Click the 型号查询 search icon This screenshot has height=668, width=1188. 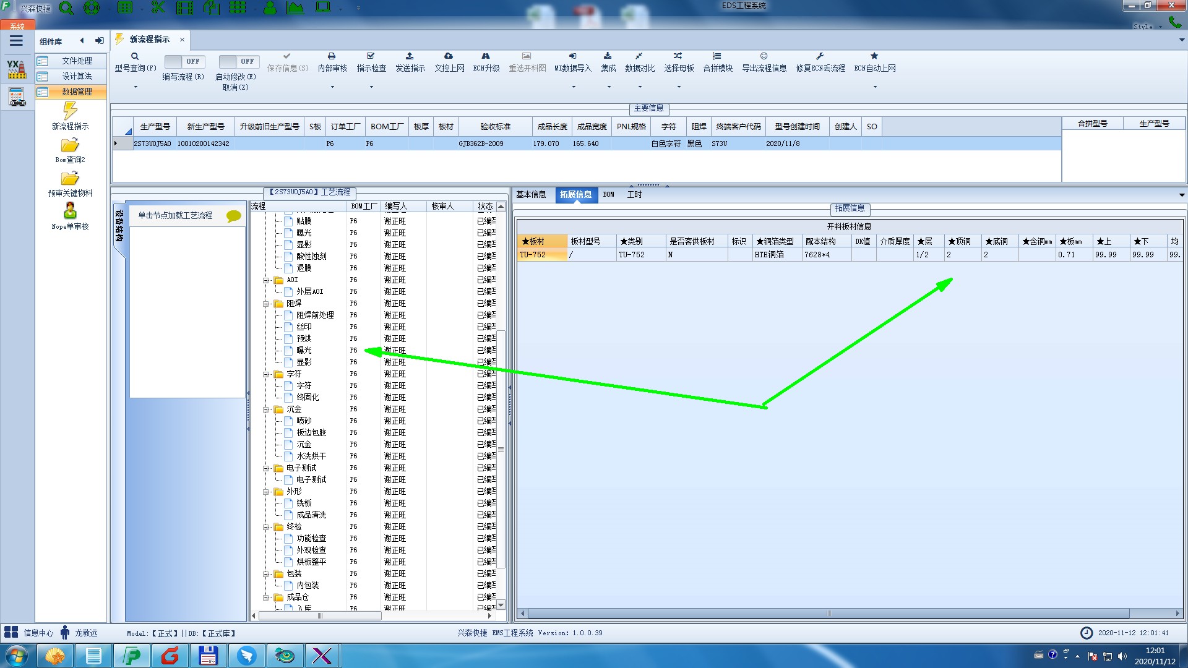135,56
